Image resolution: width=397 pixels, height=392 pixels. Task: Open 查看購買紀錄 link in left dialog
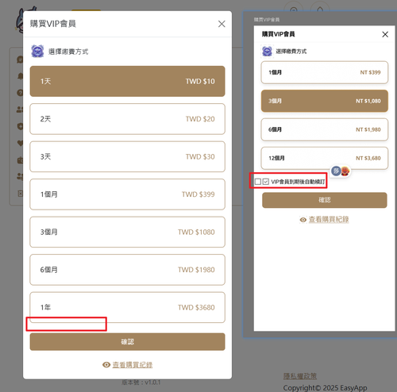(x=133, y=365)
